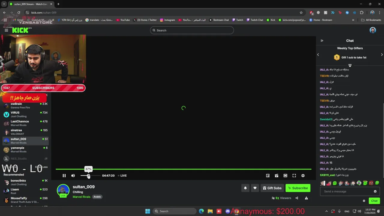The image size is (384, 216).
Task: Click the address bar URL
Action: point(44,13)
